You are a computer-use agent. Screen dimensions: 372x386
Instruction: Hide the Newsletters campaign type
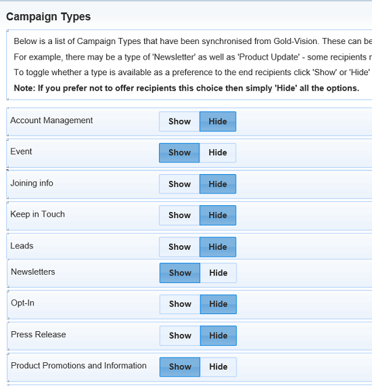click(x=218, y=273)
